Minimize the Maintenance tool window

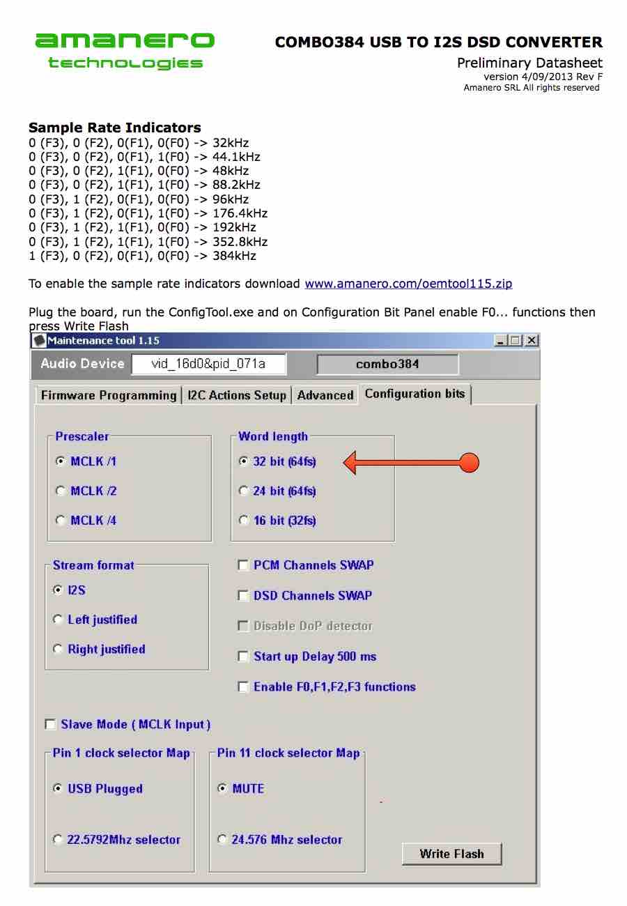(500, 340)
